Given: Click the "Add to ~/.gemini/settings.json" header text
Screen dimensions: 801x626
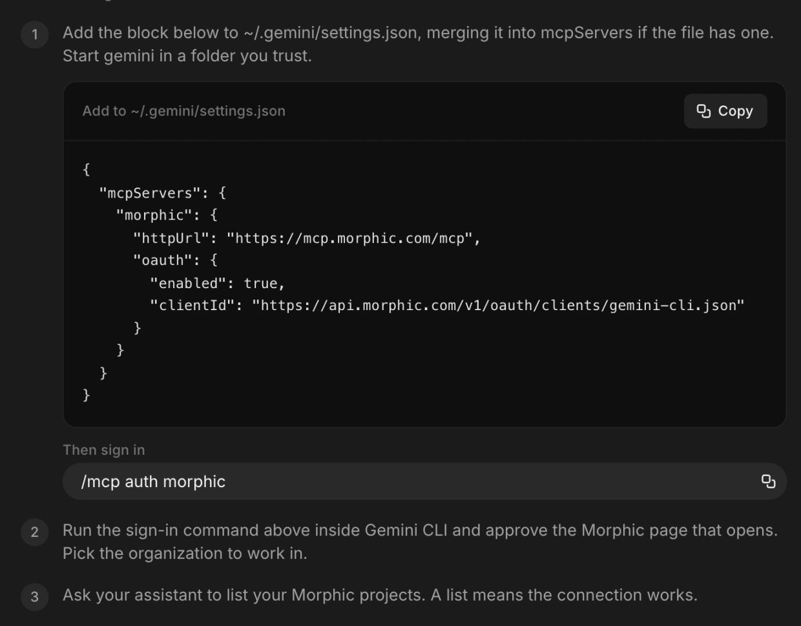Looking at the screenshot, I should tap(184, 111).
